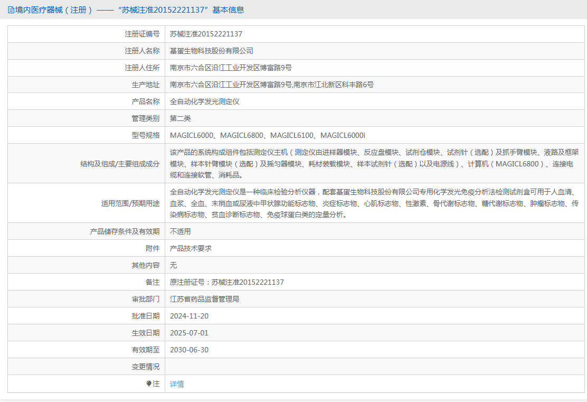The width and height of the screenshot is (587, 402).
Task: Click the 产品技术要求 attachment text
Action: tap(191, 248)
